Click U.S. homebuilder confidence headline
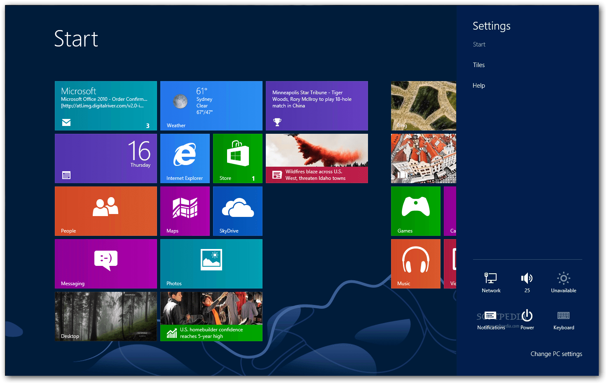 [x=211, y=333]
